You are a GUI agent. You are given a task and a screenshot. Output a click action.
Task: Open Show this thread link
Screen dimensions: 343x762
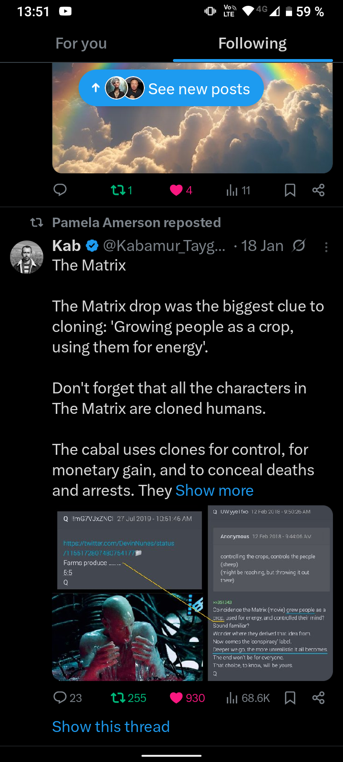[111, 727]
